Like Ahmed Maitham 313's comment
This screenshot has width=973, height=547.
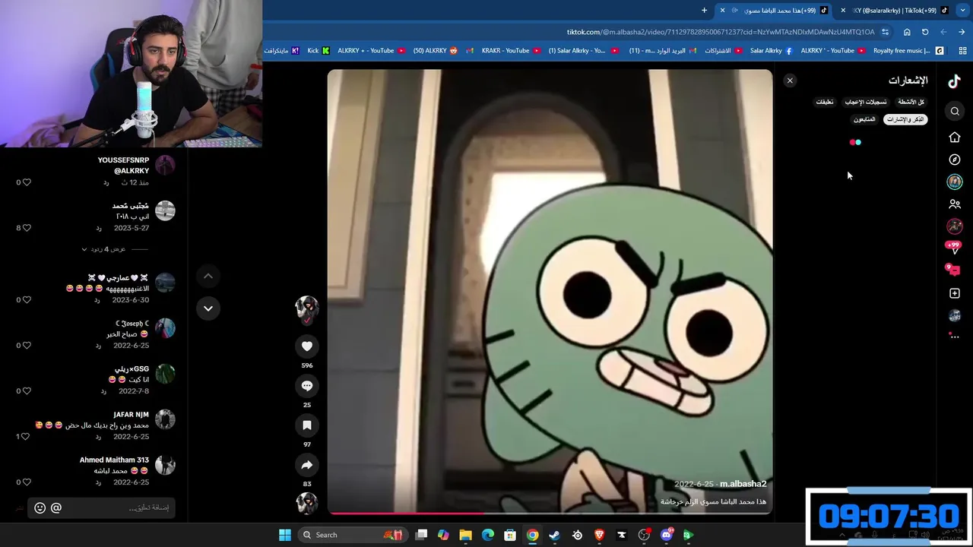pyautogui.click(x=27, y=482)
